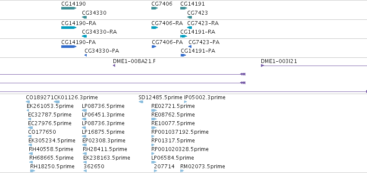Click the CG34330 gene arrow glyph

coord(84,17)
